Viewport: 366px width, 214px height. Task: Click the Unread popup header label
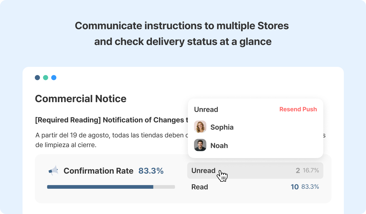coord(206,109)
